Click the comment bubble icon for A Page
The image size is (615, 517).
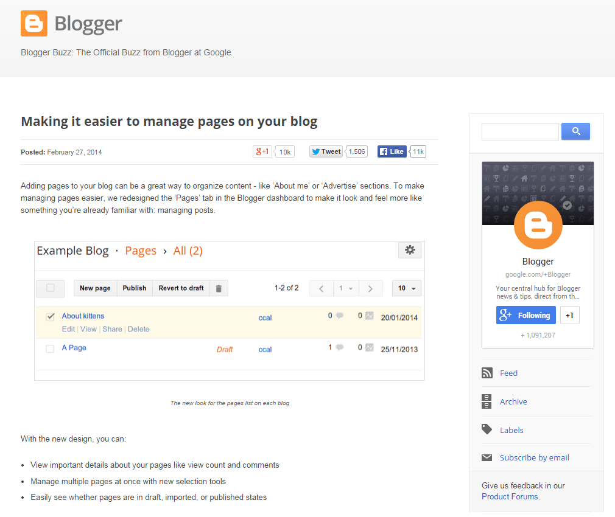click(340, 347)
